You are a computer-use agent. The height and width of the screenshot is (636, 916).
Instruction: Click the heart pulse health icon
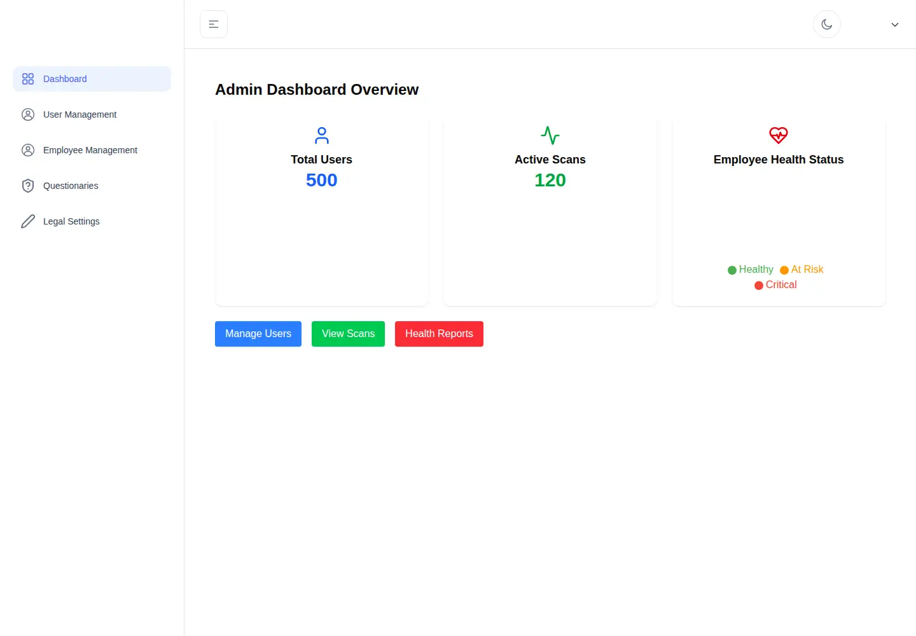[779, 135]
